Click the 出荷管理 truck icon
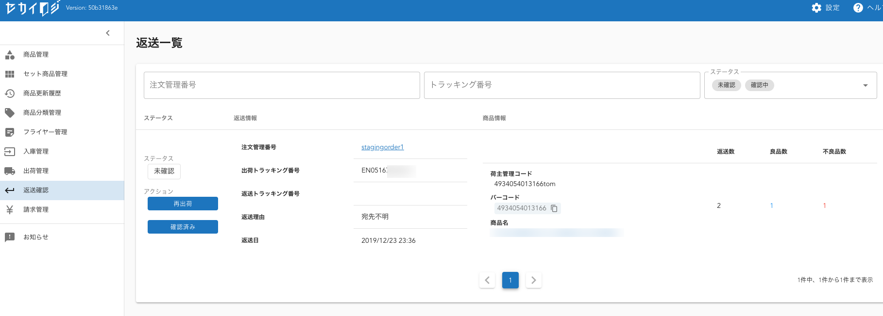Screen dimensions: 883x316 (10, 171)
